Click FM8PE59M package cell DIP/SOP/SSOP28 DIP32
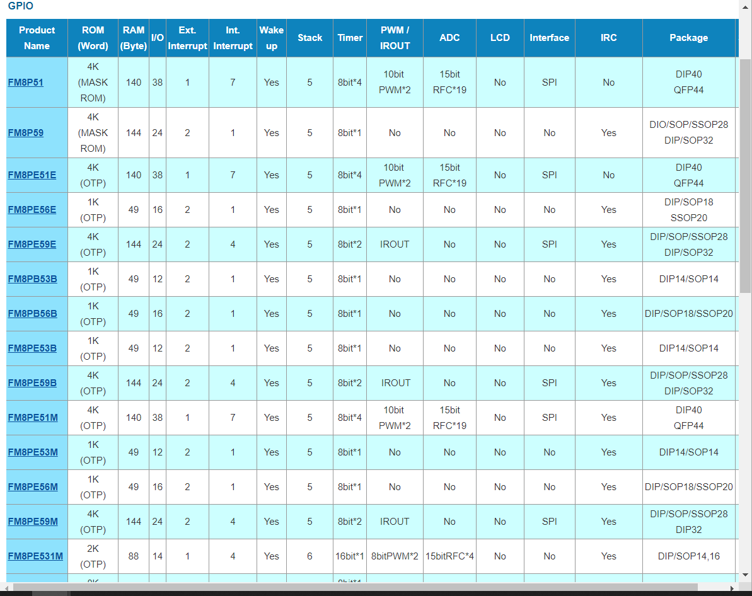Image resolution: width=752 pixels, height=596 pixels. pyautogui.click(x=689, y=522)
